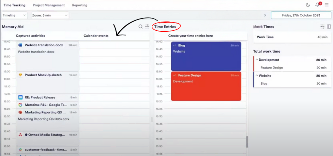333x156 pixels.
Task: Switch to the Reporting tab
Action: click(80, 5)
